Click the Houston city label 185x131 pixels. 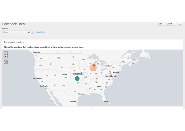pyautogui.click(x=81, y=94)
